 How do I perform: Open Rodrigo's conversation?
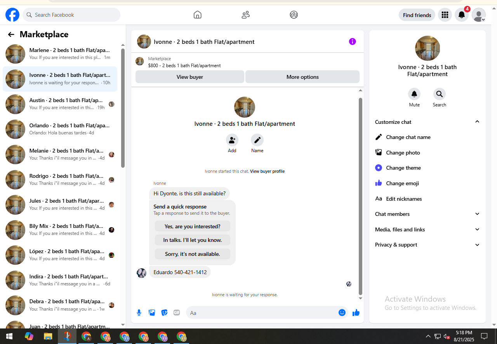click(60, 180)
